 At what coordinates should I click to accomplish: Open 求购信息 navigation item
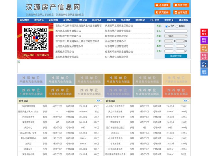[111, 20]
